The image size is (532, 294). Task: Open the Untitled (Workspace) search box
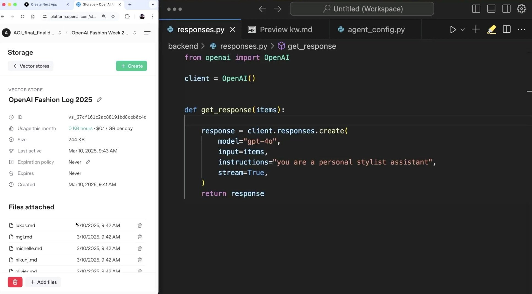pyautogui.click(x=362, y=9)
